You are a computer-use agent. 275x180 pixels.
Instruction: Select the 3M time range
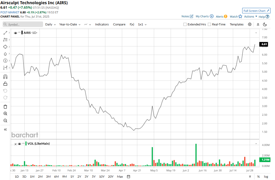(x=48, y=177)
